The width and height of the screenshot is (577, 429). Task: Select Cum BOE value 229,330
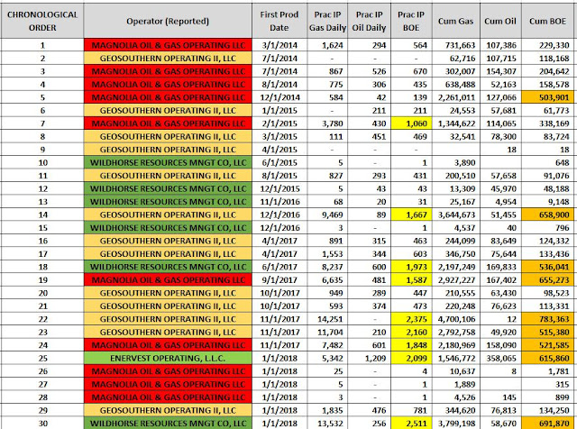click(548, 45)
